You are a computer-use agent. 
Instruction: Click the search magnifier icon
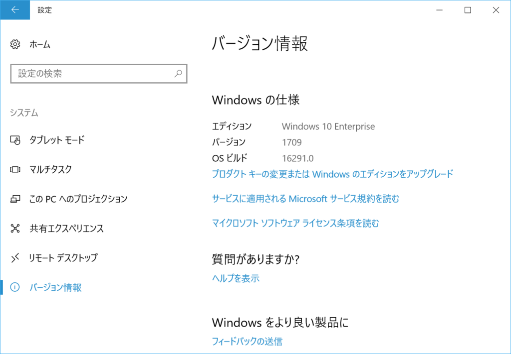pyautogui.click(x=178, y=74)
